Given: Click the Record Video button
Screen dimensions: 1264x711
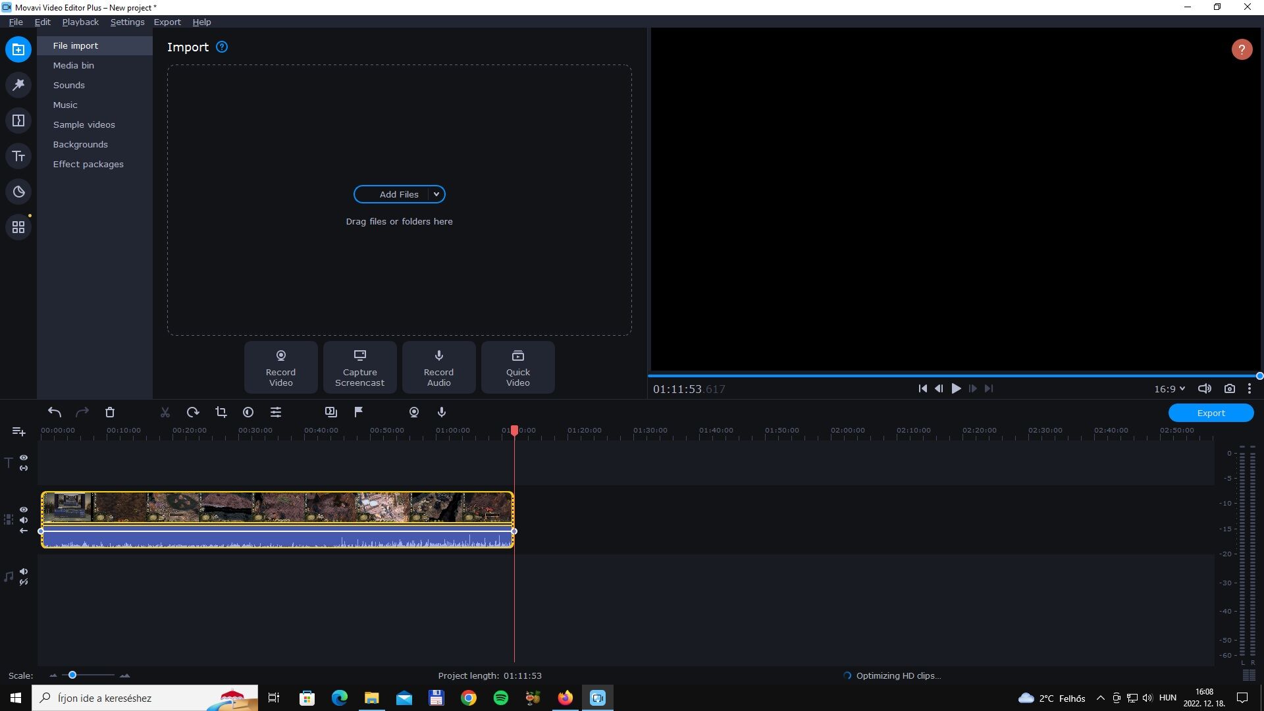Looking at the screenshot, I should [280, 367].
